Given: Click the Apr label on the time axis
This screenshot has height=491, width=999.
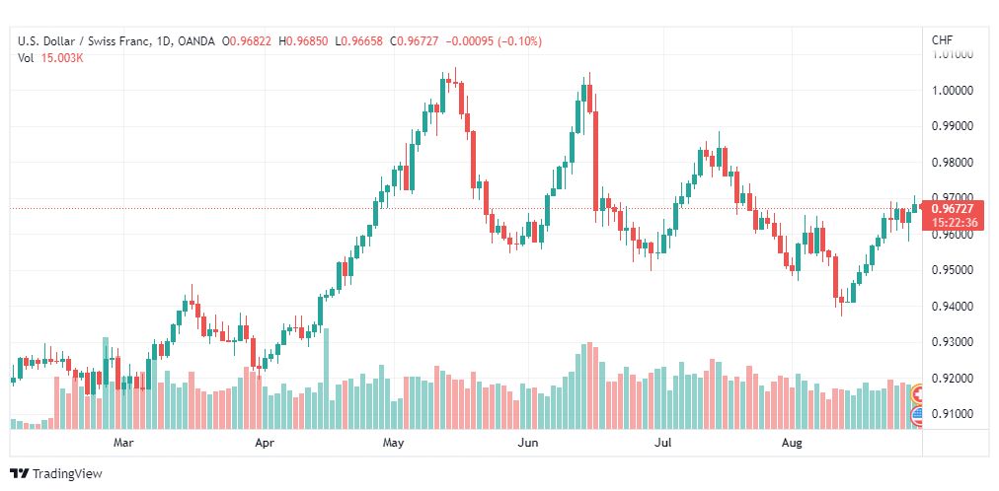Looking at the screenshot, I should [x=264, y=442].
